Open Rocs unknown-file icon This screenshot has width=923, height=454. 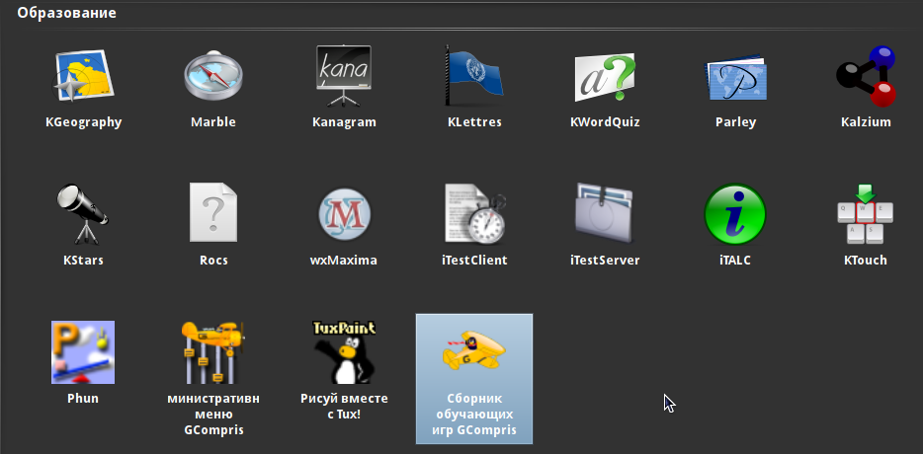click(x=213, y=212)
